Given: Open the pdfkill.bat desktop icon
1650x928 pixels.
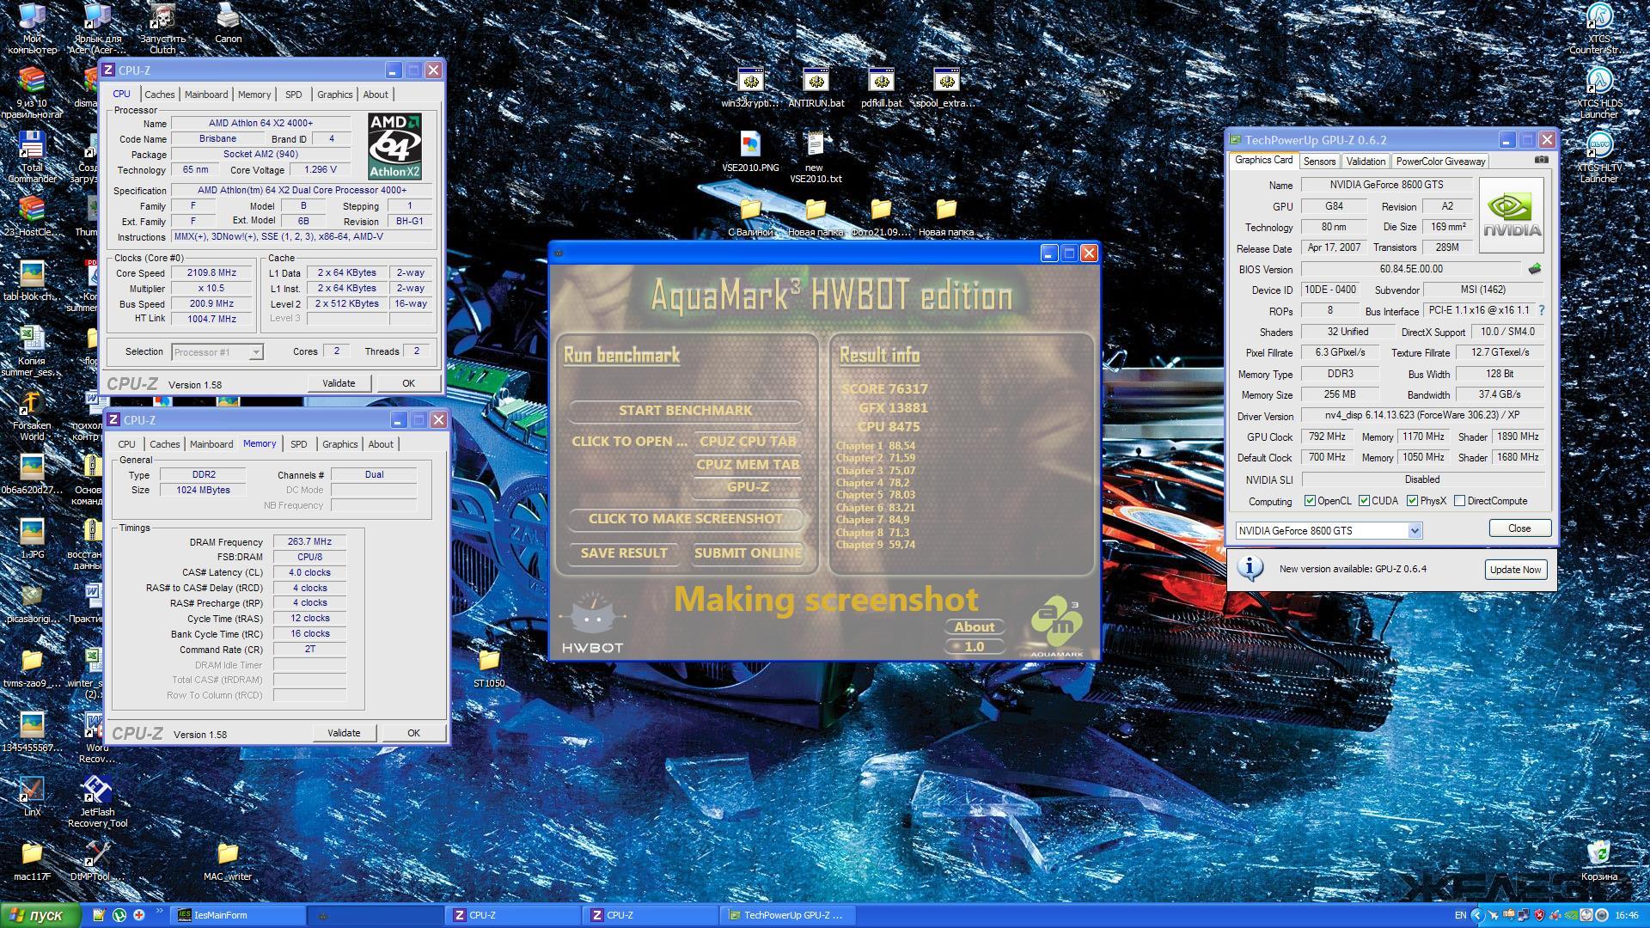Looking at the screenshot, I should point(881,82).
